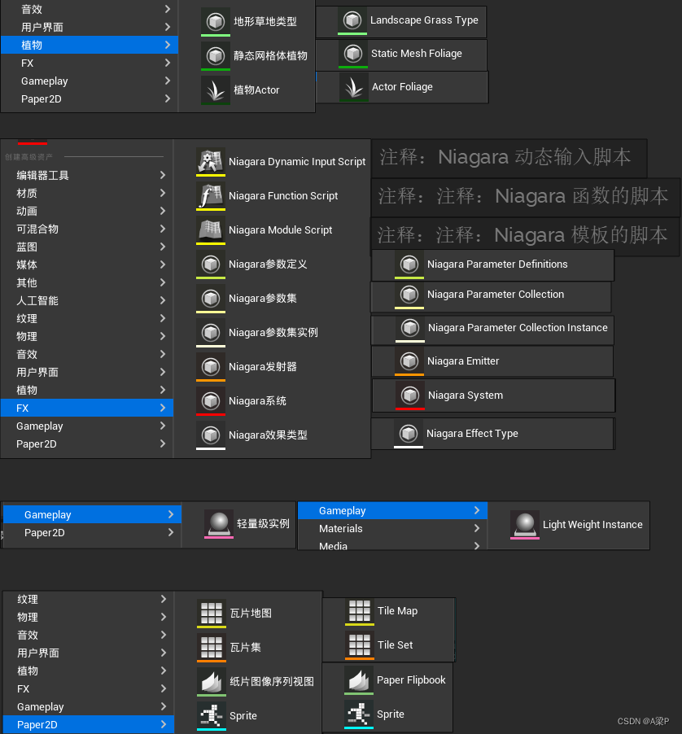The width and height of the screenshot is (682, 734).
Task: Choose the 瓦片集 grid icon
Action: coord(212,648)
